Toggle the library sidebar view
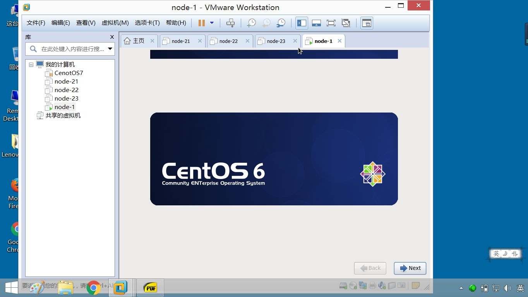The width and height of the screenshot is (528, 297). [x=302, y=23]
